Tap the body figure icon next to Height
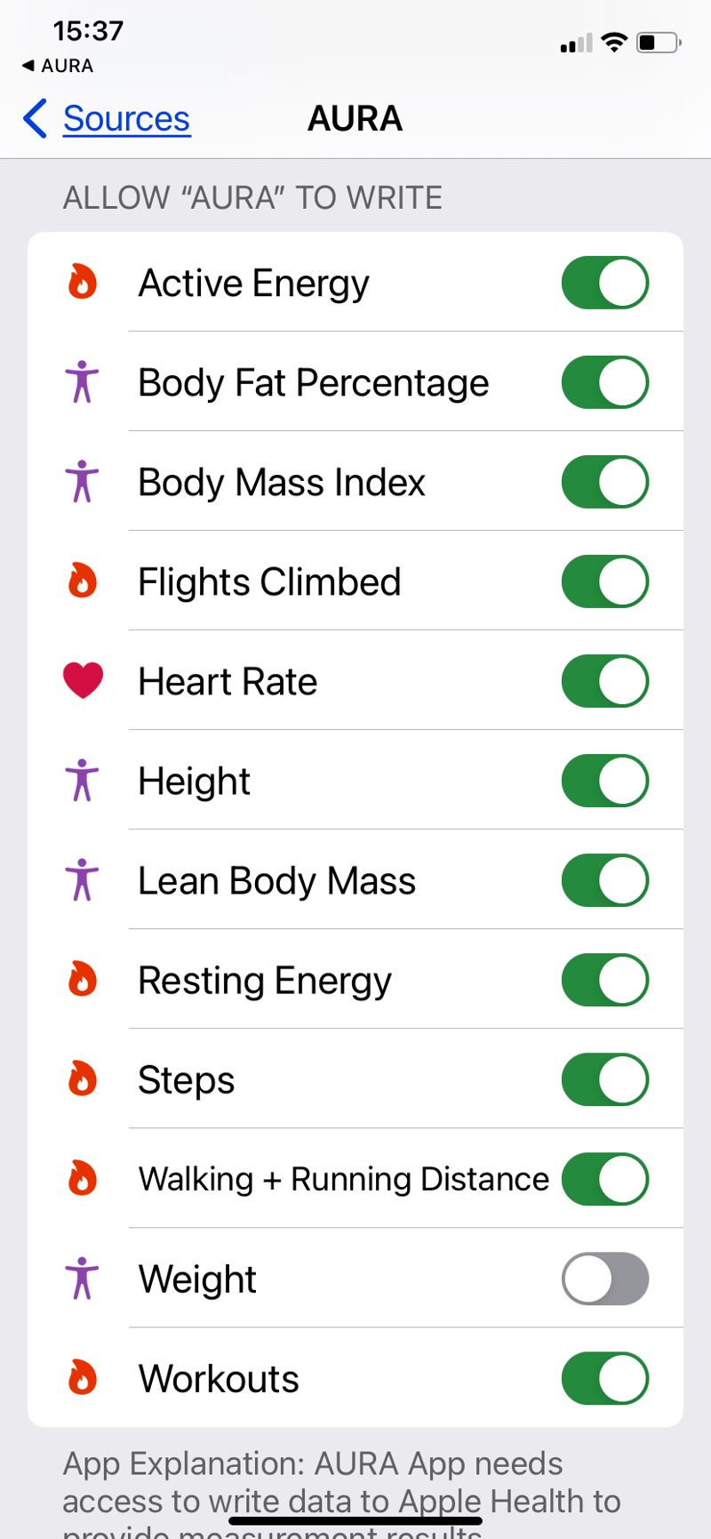 (83, 781)
